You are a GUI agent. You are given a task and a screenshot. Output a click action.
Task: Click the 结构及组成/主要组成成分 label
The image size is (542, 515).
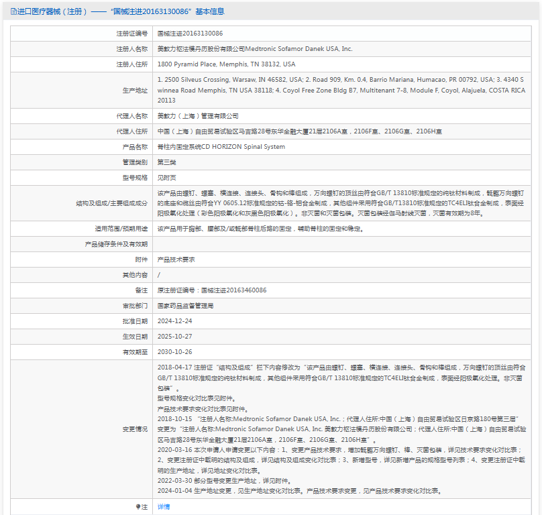(112, 203)
